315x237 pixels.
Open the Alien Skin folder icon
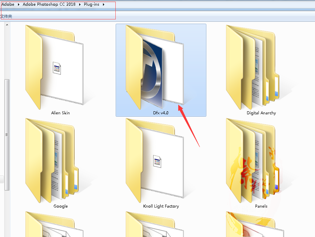(x=55, y=67)
